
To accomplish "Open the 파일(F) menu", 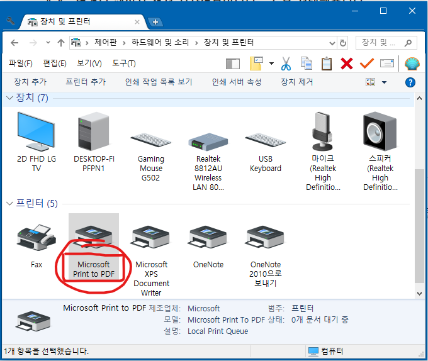I will click(x=21, y=64).
